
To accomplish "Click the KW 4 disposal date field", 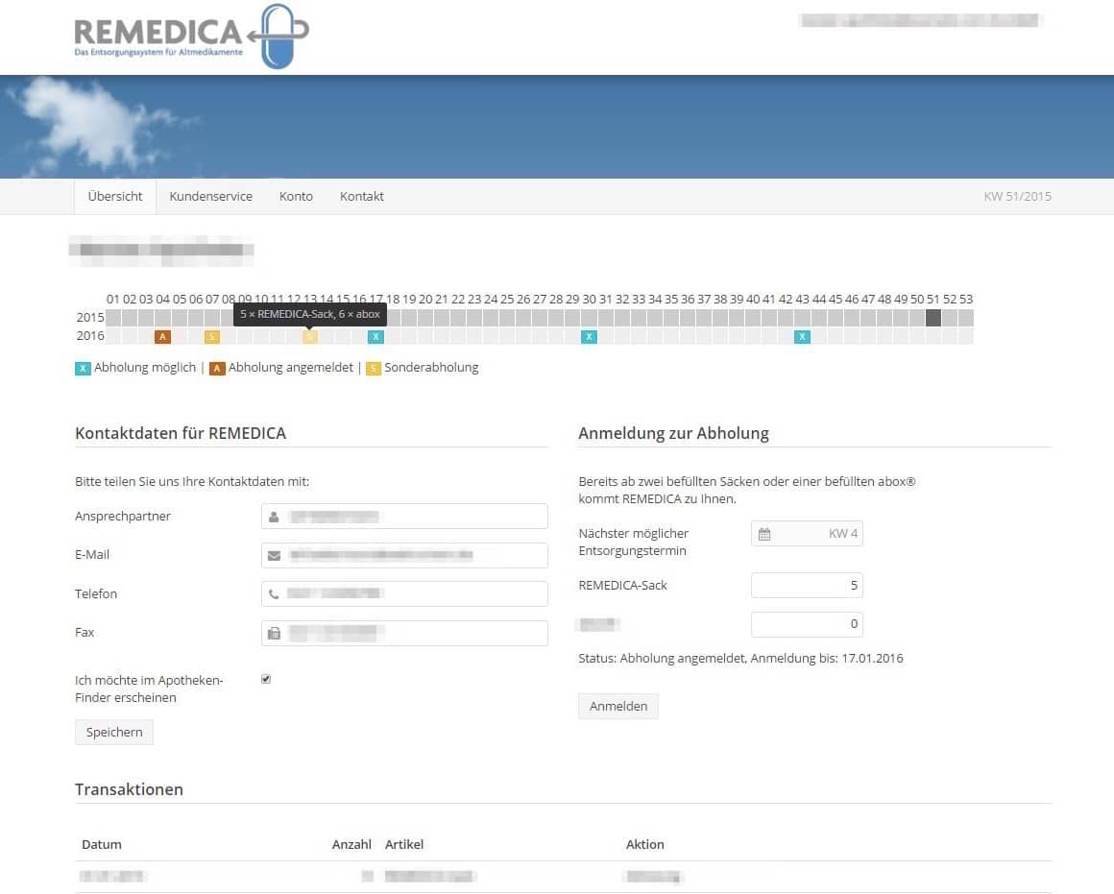I will tap(807, 534).
